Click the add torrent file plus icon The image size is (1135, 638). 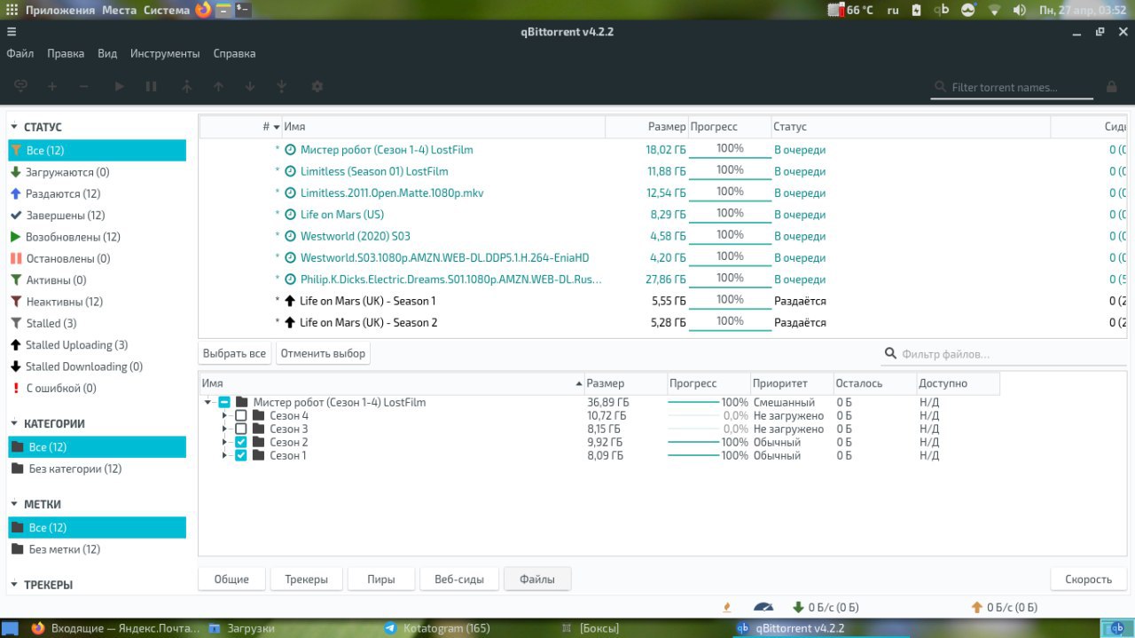pos(52,87)
